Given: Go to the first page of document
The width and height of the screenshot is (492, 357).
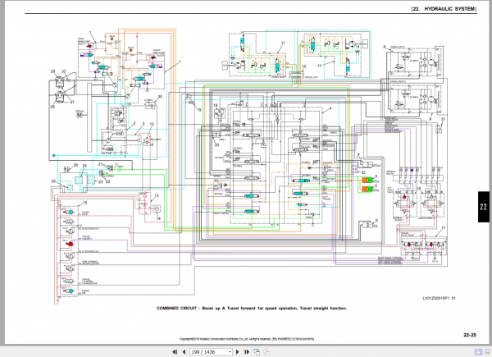Looking at the screenshot, I should [175, 352].
